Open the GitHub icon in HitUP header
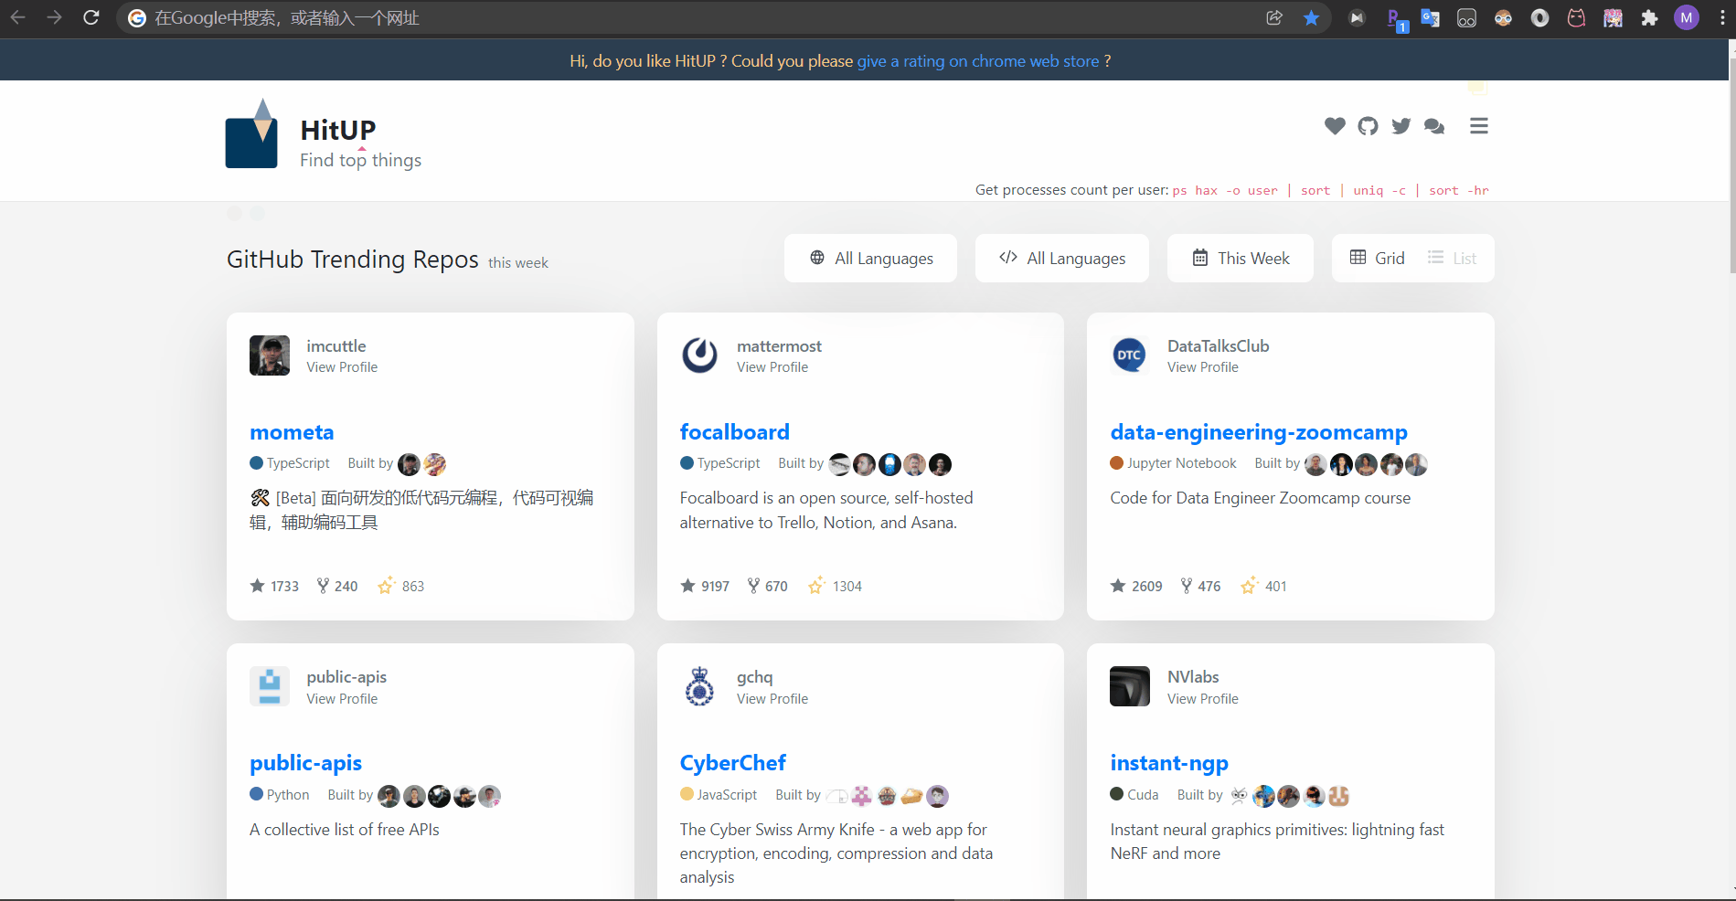This screenshot has width=1736, height=901. pos(1368,126)
